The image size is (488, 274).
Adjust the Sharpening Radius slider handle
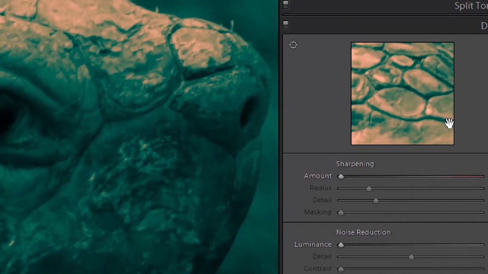pos(369,188)
